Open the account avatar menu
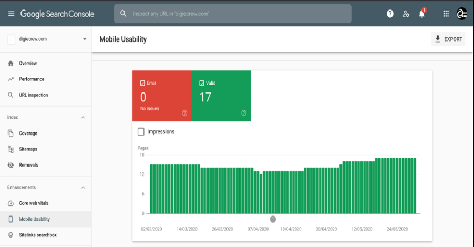The width and height of the screenshot is (474, 247). (x=461, y=14)
